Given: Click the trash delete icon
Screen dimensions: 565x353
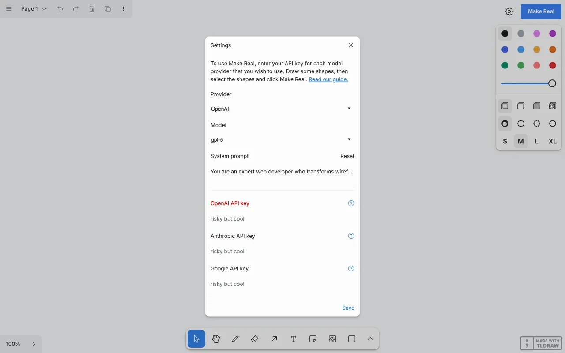Looking at the screenshot, I should [92, 9].
